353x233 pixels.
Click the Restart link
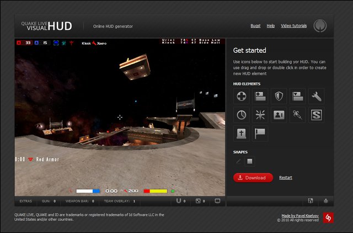286,178
